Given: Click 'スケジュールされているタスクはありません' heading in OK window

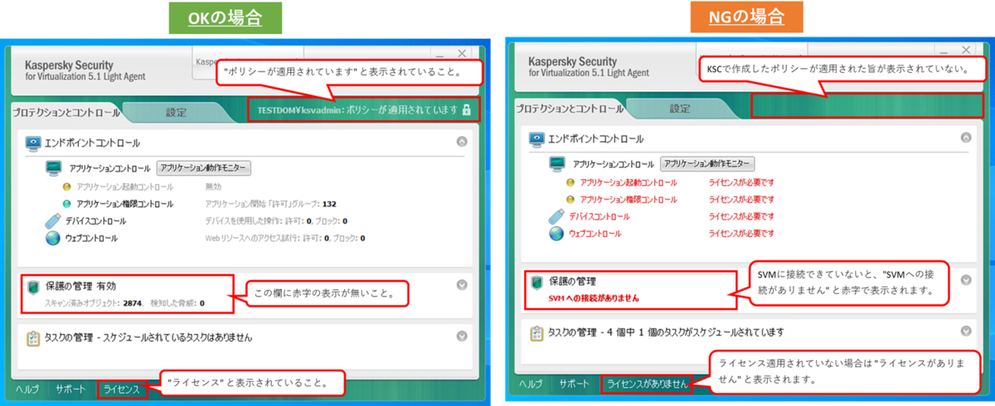Looking at the screenshot, I should click(x=179, y=338).
